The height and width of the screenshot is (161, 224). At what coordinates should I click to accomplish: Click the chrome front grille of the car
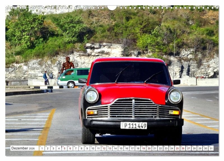(x=133, y=108)
